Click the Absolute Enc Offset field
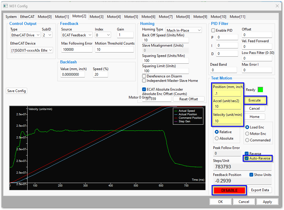 click(157, 99)
